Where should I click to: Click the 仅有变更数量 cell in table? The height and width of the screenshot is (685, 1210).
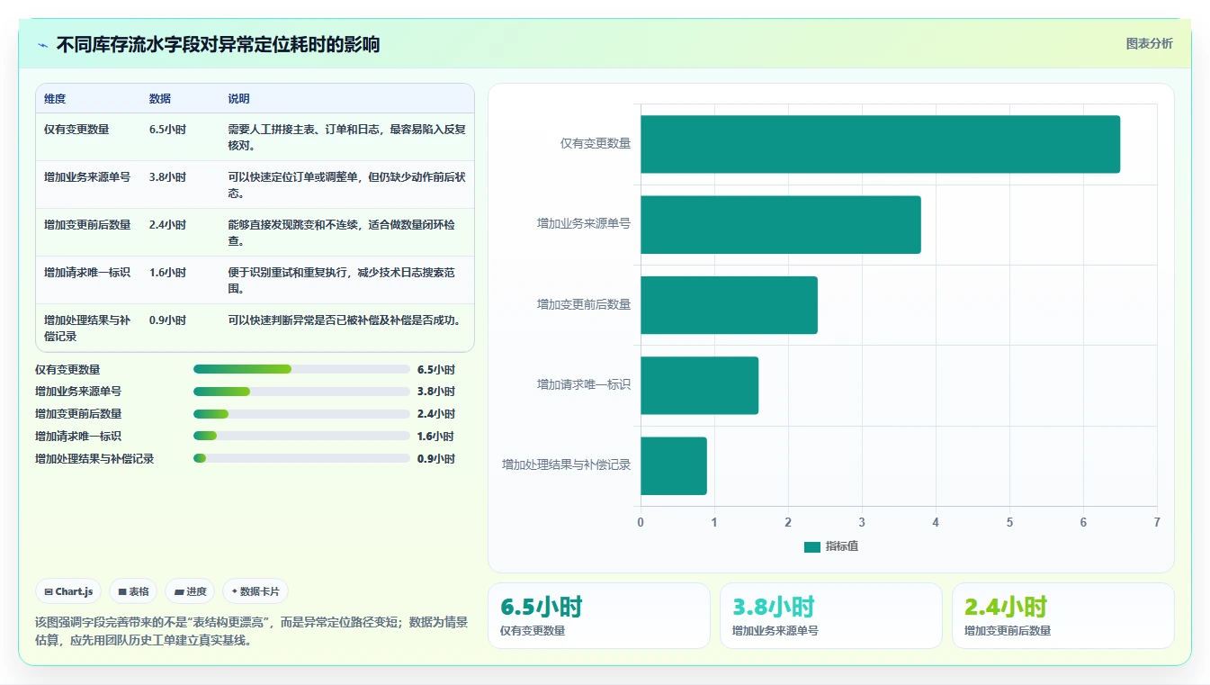[x=76, y=130]
